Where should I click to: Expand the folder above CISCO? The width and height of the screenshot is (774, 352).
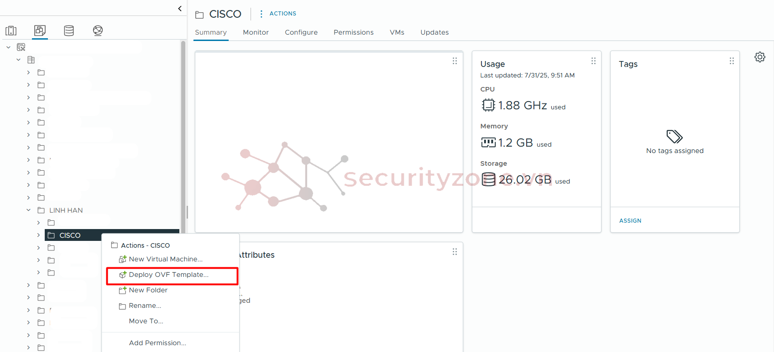click(38, 223)
